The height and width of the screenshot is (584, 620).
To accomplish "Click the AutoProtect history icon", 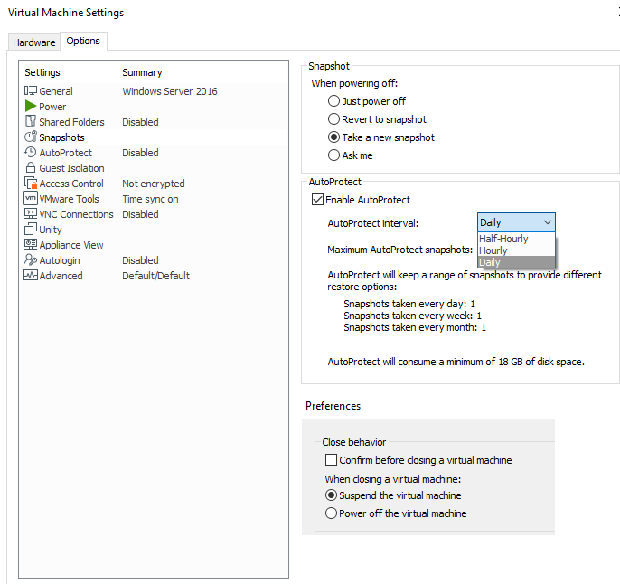I will point(31,152).
